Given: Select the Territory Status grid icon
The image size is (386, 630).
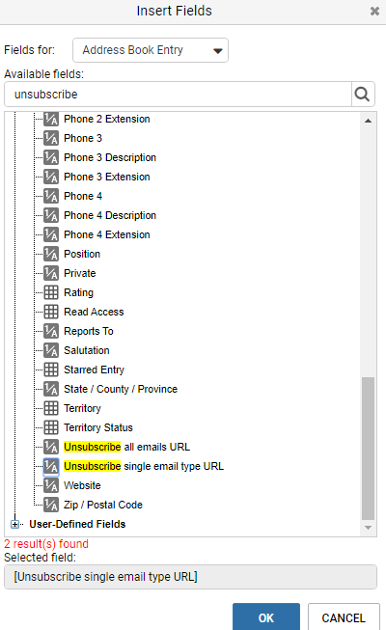Looking at the screenshot, I should [51, 427].
